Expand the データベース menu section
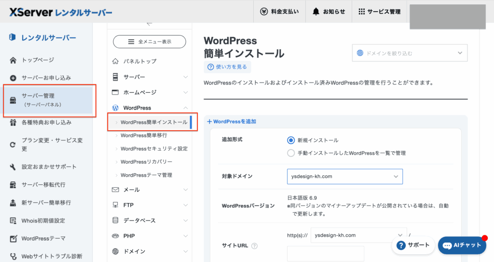Image resolution: width=494 pixels, height=262 pixels. [x=186, y=221]
